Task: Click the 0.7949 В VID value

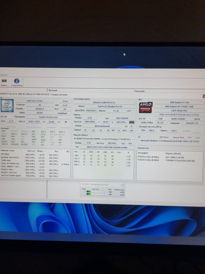Action: [x=65, y=164]
